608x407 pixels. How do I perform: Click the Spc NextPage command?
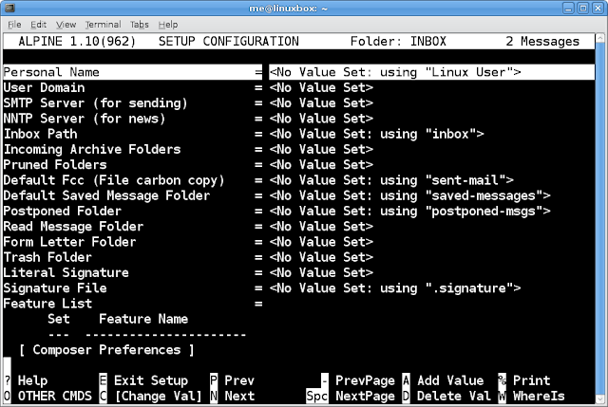(351, 397)
